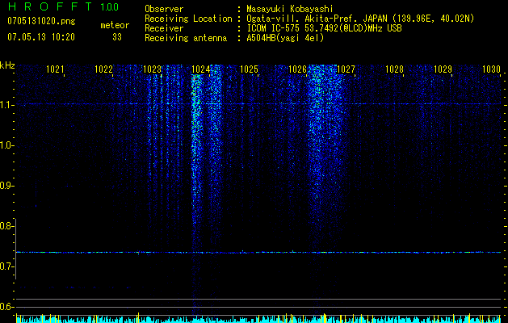
Task: Click the timestamp 07.05.13 10:20
Action: tap(41, 37)
